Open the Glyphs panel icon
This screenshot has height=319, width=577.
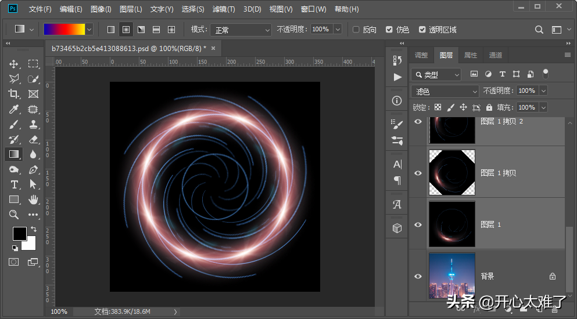tap(397, 204)
